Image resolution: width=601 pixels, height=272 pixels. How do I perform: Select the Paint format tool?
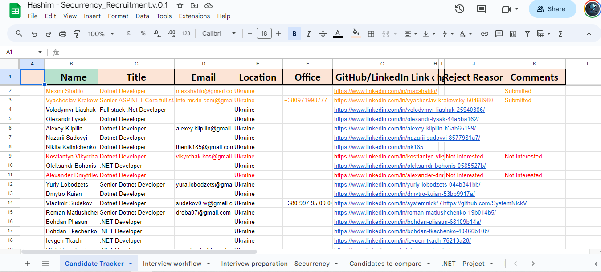77,34
